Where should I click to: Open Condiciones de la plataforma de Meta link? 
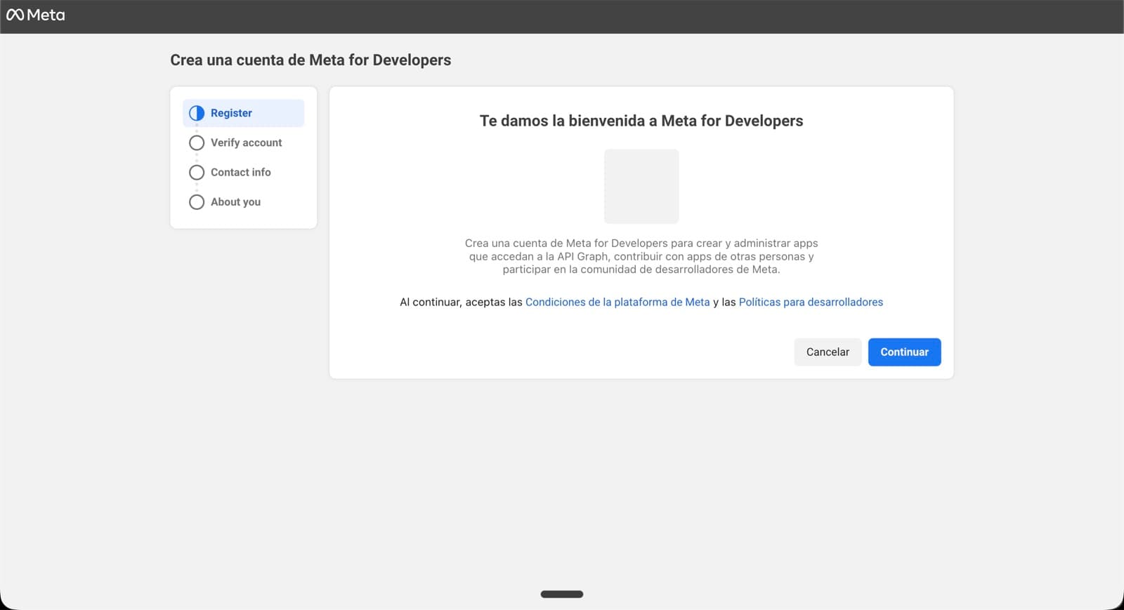coord(617,302)
